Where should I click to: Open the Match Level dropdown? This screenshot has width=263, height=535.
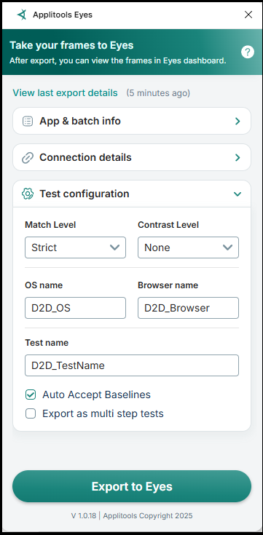click(76, 247)
